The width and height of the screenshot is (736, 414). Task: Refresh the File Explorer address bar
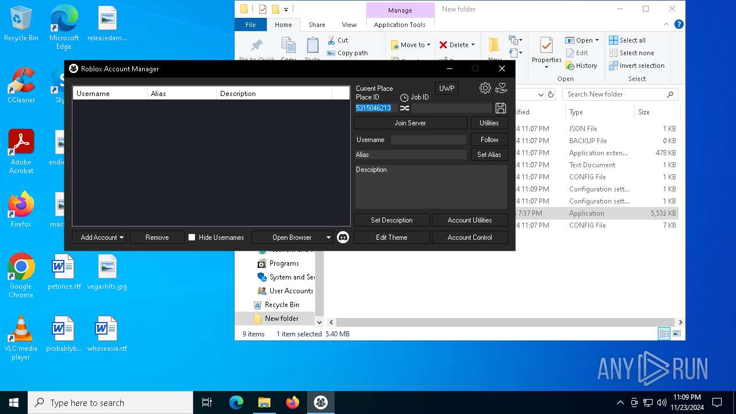(x=551, y=94)
